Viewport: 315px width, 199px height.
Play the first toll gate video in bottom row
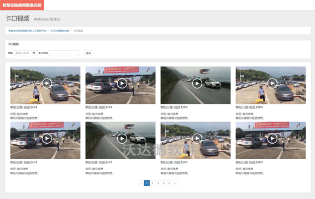point(47,139)
